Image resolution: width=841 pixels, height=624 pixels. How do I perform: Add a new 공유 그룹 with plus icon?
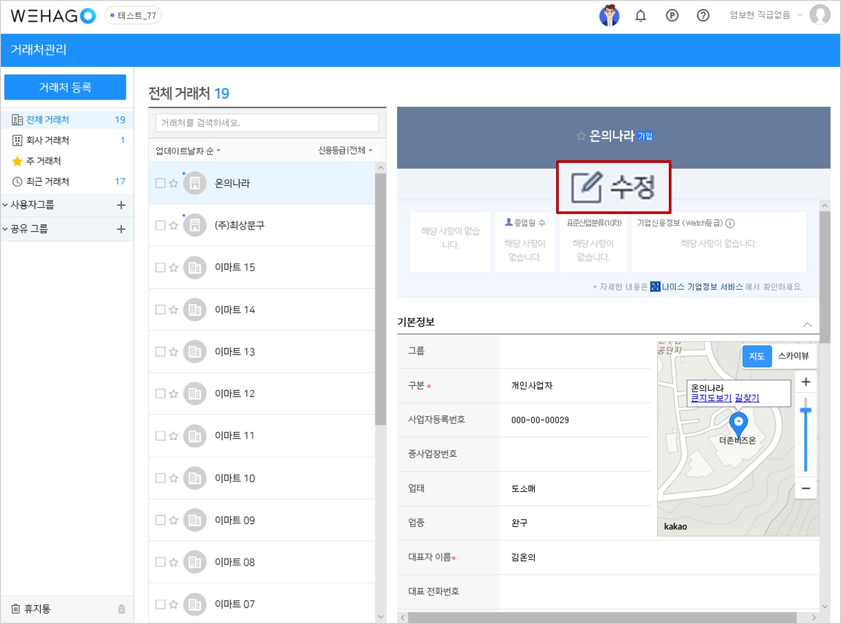tap(121, 229)
